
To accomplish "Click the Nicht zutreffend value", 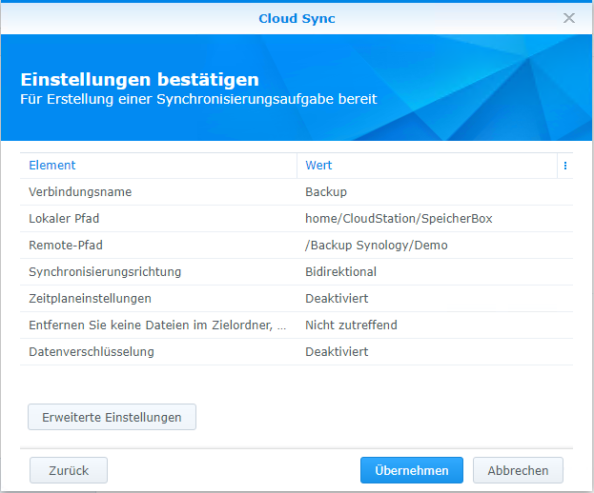I will (x=351, y=325).
